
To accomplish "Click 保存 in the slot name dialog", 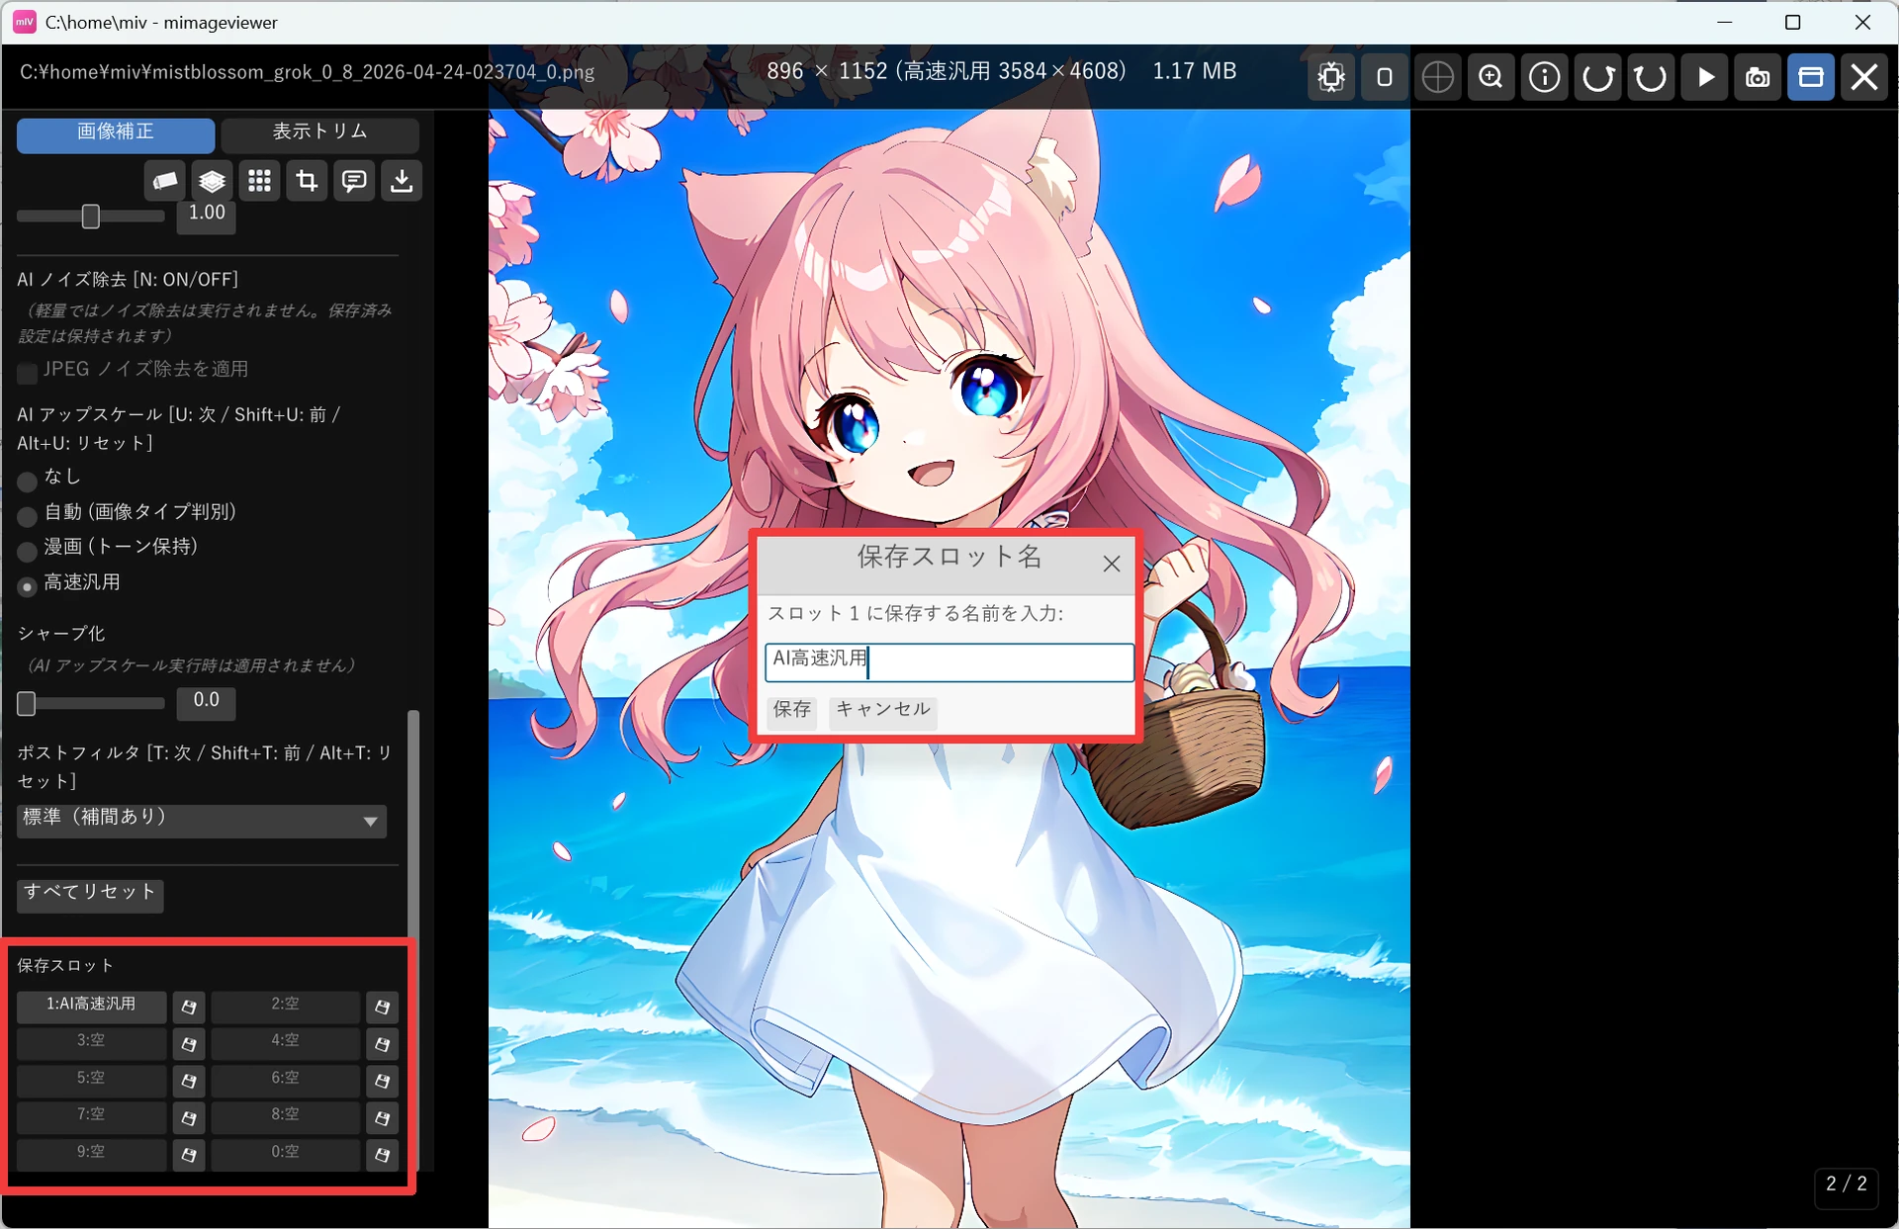I will click(792, 710).
